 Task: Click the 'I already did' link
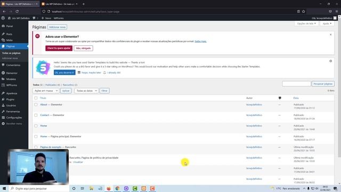click(113, 73)
